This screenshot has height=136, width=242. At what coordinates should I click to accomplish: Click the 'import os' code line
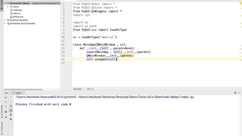tap(81, 22)
